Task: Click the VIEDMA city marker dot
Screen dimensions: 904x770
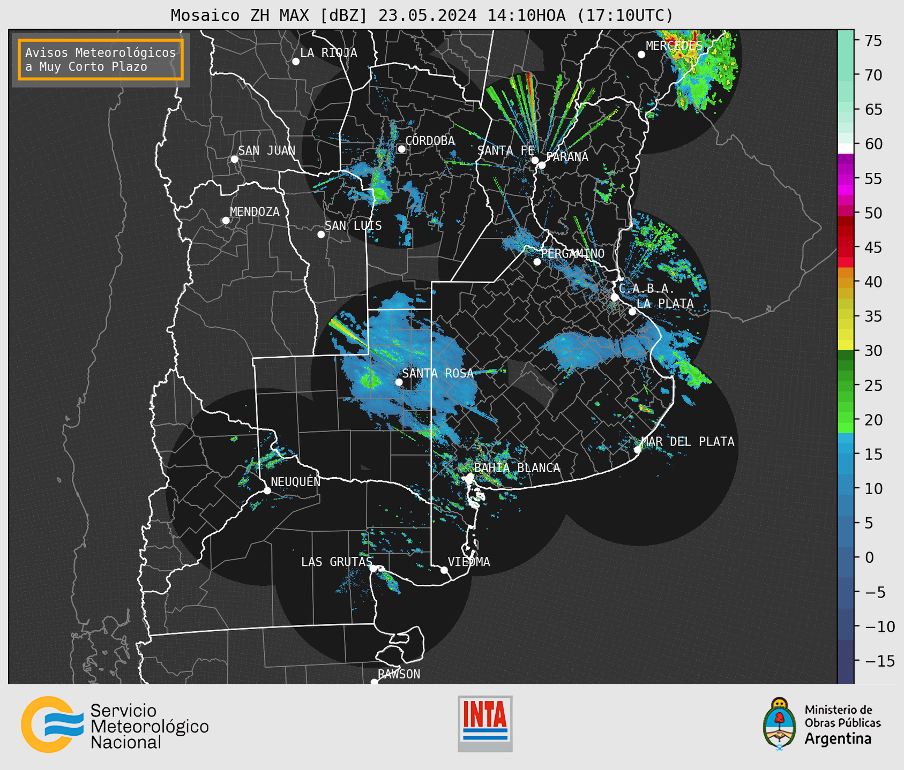Action: tap(444, 570)
